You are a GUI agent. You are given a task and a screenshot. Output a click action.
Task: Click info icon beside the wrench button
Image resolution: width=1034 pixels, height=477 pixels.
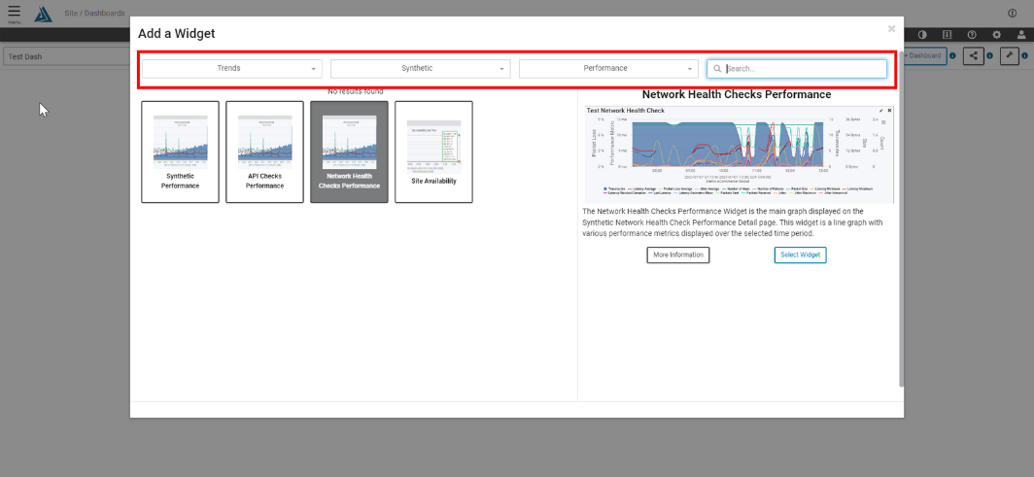[x=1024, y=56]
